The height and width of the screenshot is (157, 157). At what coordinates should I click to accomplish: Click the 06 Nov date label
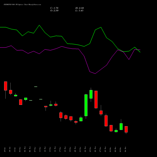click(x=30, y=149)
